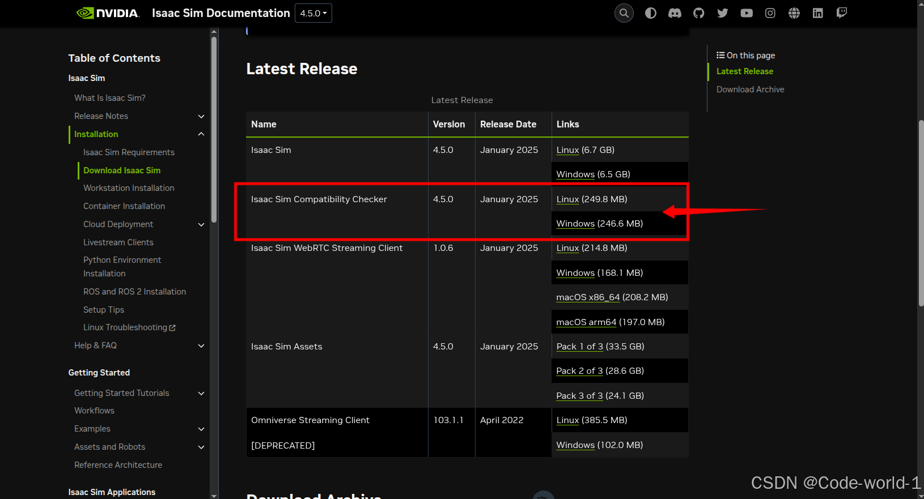Open the Twitch icon link
The height and width of the screenshot is (499, 924).
pos(842,13)
